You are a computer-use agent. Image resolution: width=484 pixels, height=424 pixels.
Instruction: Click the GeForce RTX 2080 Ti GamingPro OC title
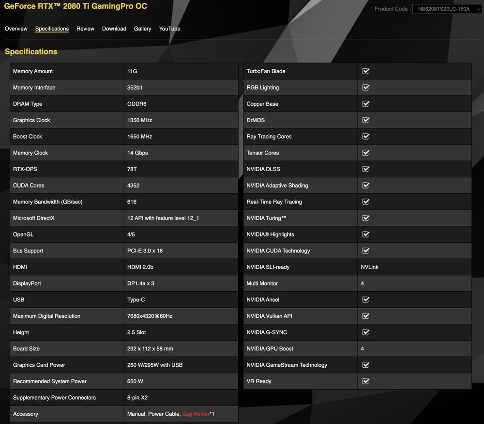coord(76,6)
